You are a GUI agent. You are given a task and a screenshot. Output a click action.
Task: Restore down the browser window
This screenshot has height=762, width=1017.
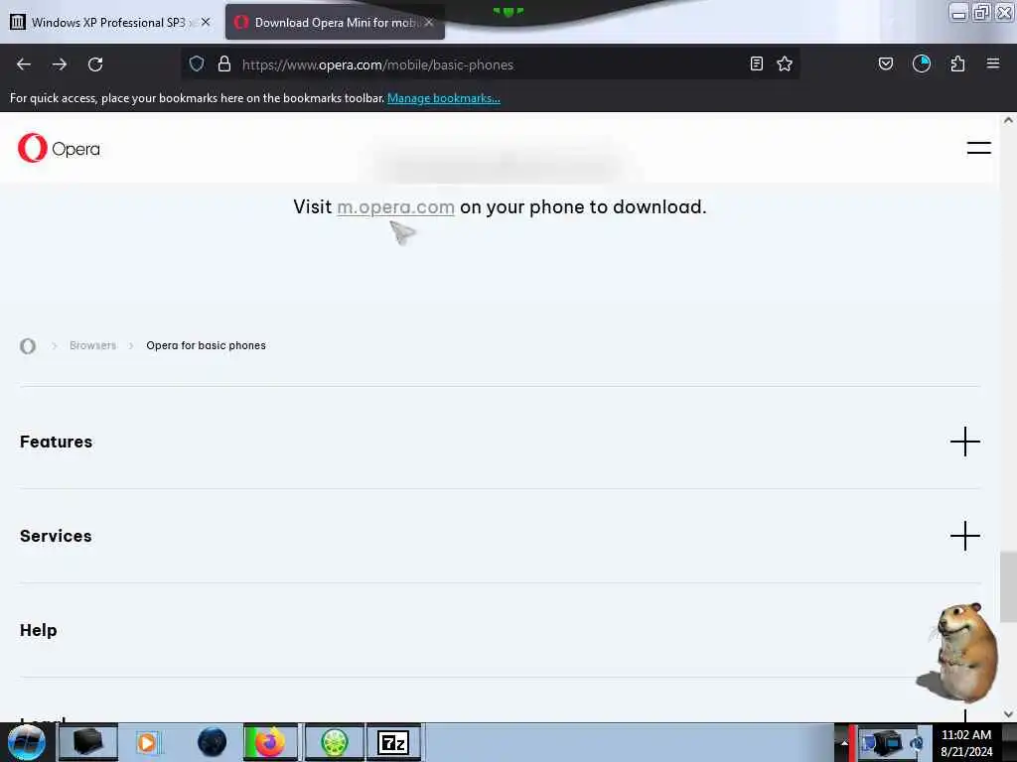click(x=981, y=12)
